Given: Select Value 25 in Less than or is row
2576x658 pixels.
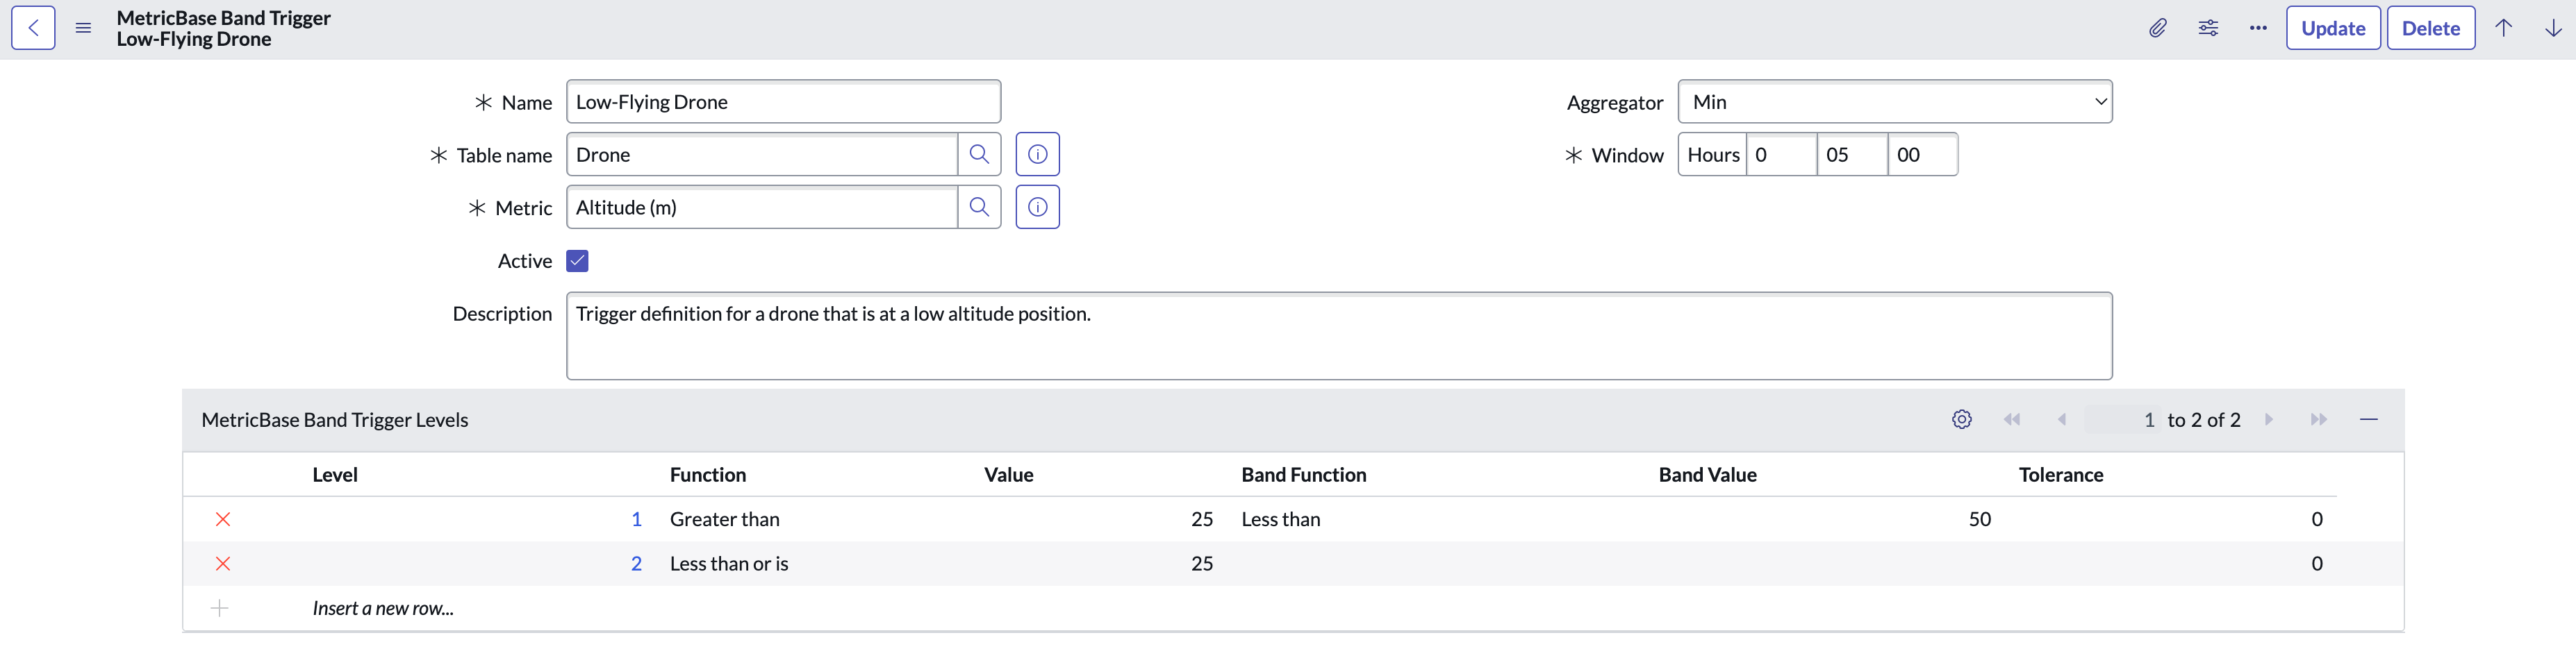Looking at the screenshot, I should click(x=1202, y=564).
